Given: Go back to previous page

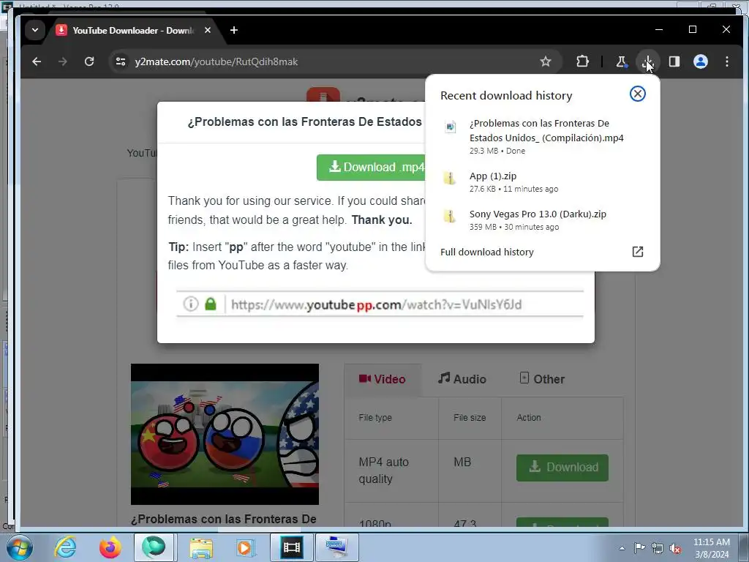Looking at the screenshot, I should point(37,61).
